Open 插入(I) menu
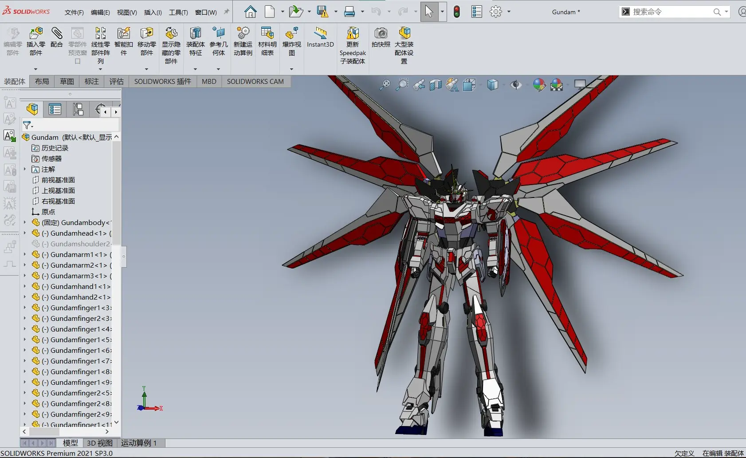746x458 pixels. (153, 12)
